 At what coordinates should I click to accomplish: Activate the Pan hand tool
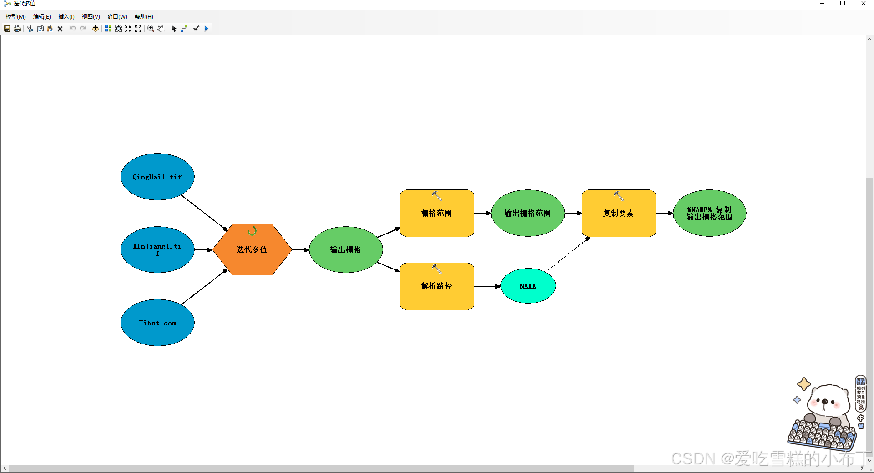click(x=161, y=29)
